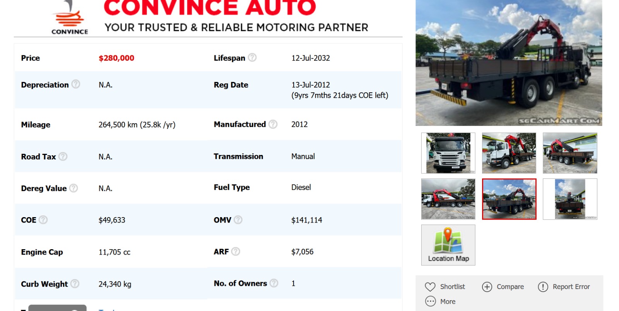Show the Dereg Value help tooltip icon
619x311 pixels.
click(74, 188)
